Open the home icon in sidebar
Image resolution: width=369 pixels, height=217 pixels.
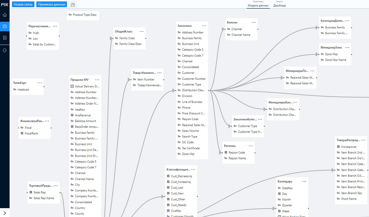5,15
